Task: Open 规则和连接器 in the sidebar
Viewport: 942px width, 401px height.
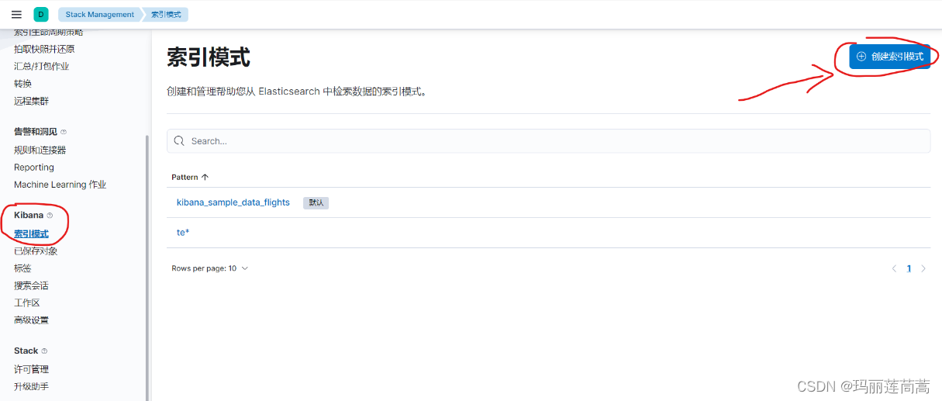Action: pyautogui.click(x=40, y=150)
